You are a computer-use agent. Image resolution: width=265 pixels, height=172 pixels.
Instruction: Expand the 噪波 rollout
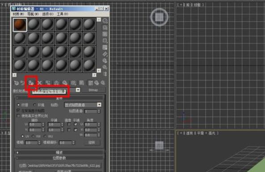click(x=59, y=152)
